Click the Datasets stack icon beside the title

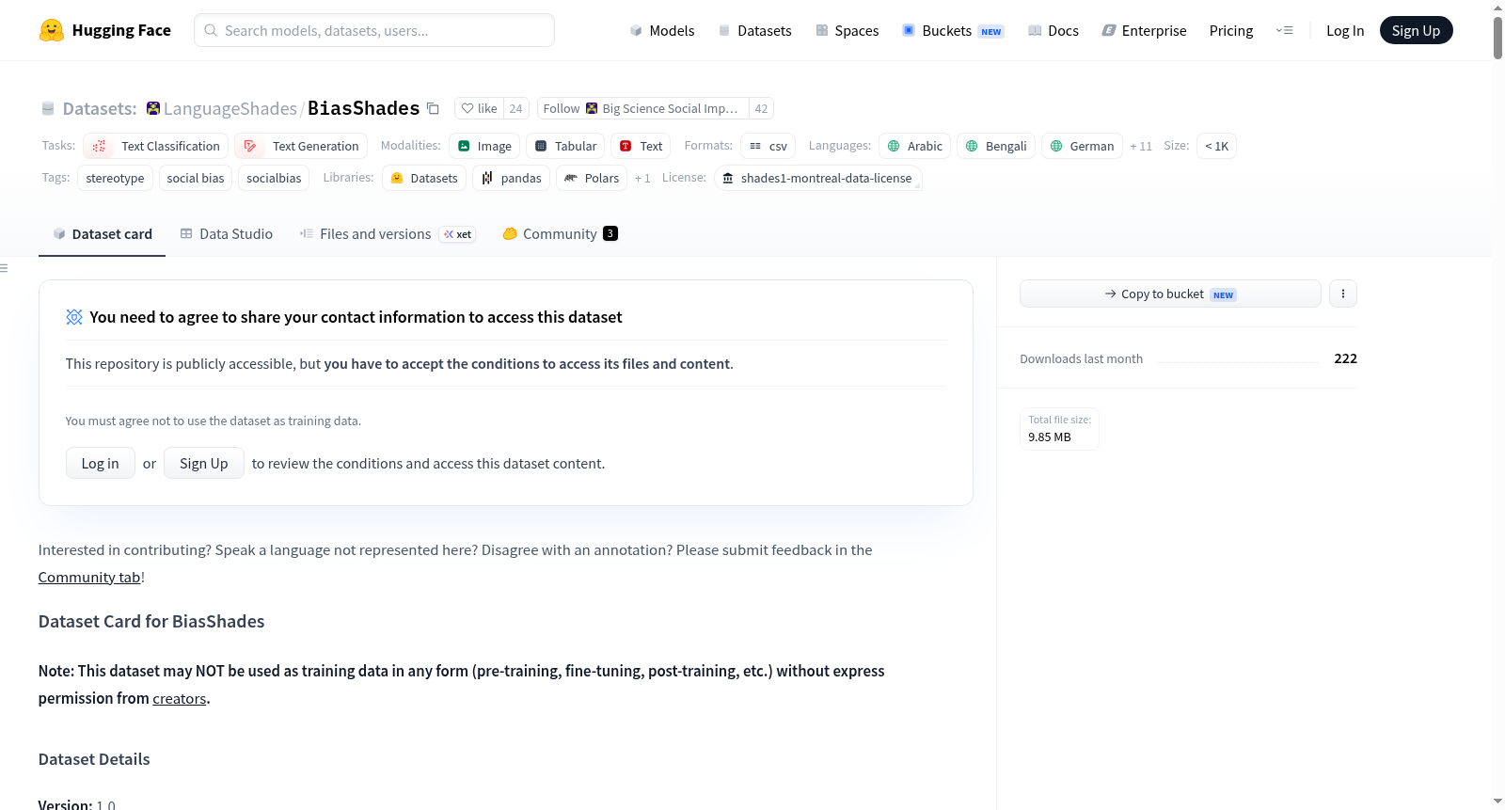(x=48, y=109)
